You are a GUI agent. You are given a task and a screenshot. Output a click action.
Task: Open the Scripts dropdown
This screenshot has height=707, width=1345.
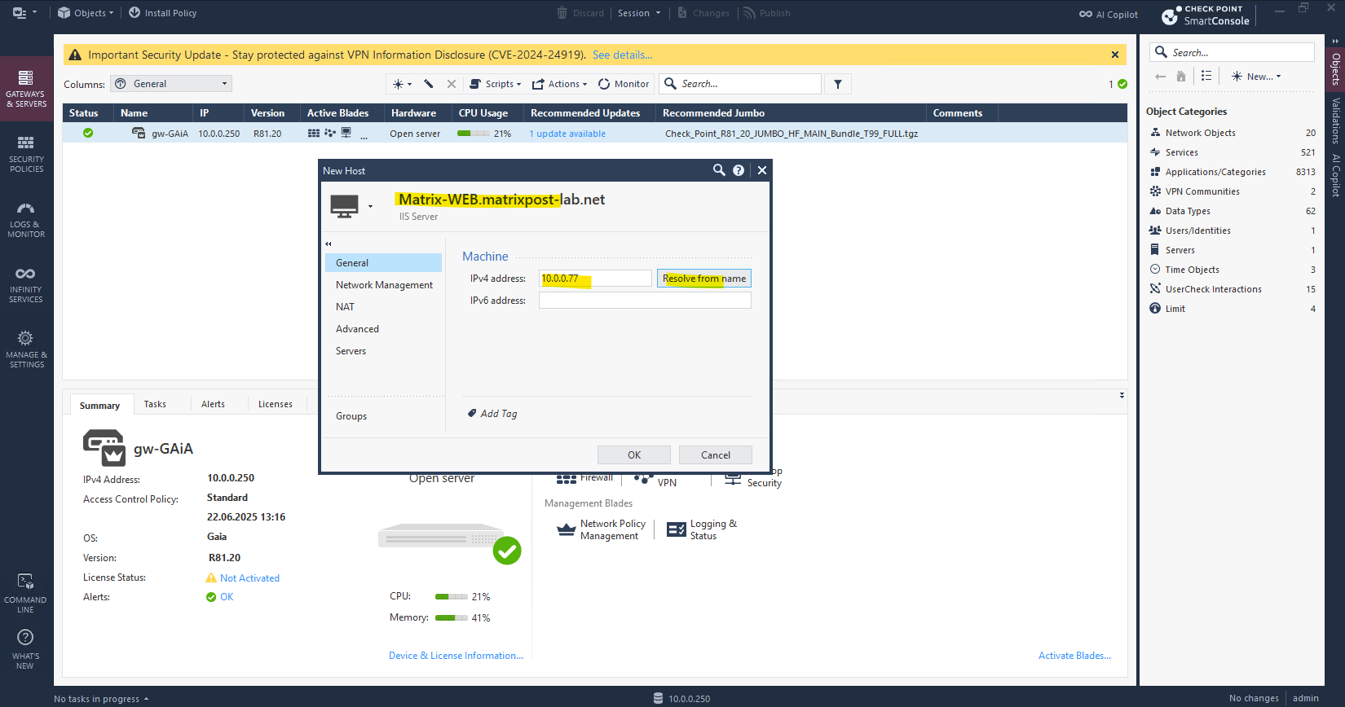click(495, 84)
